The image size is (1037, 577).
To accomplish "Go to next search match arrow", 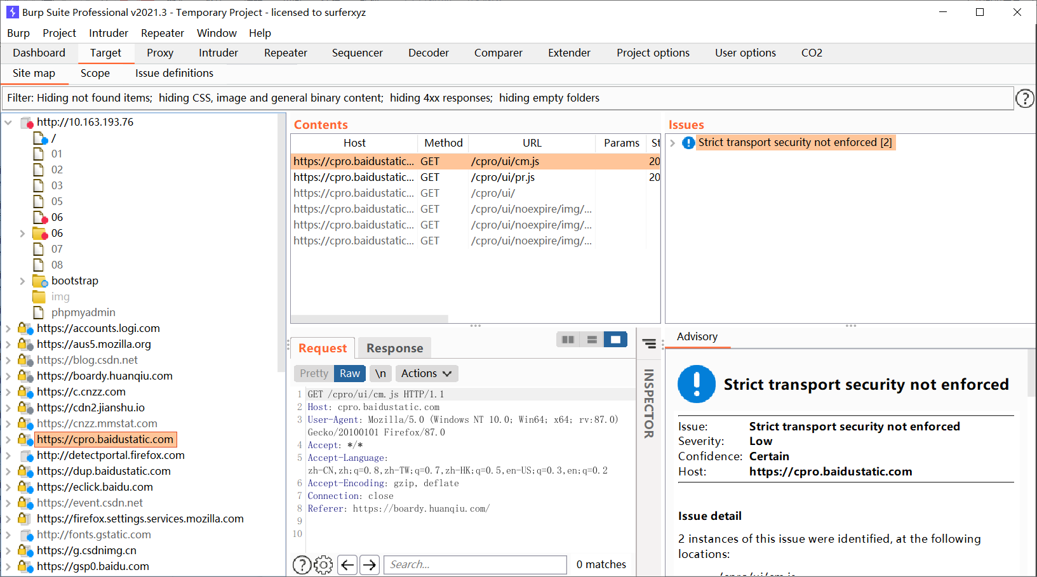I will click(x=370, y=564).
